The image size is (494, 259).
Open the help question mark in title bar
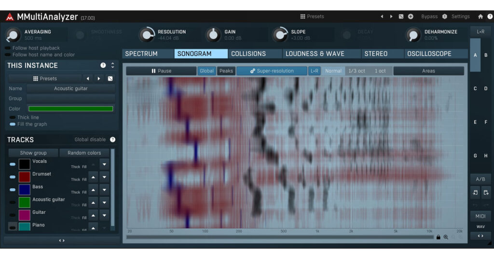(490, 16)
